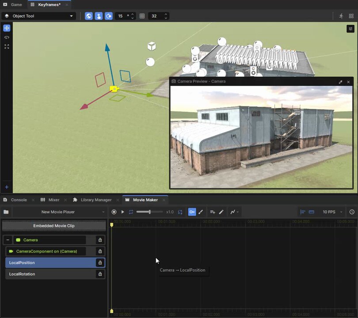Close the Console tab
This screenshot has width=358, height=318.
(x=33, y=200)
